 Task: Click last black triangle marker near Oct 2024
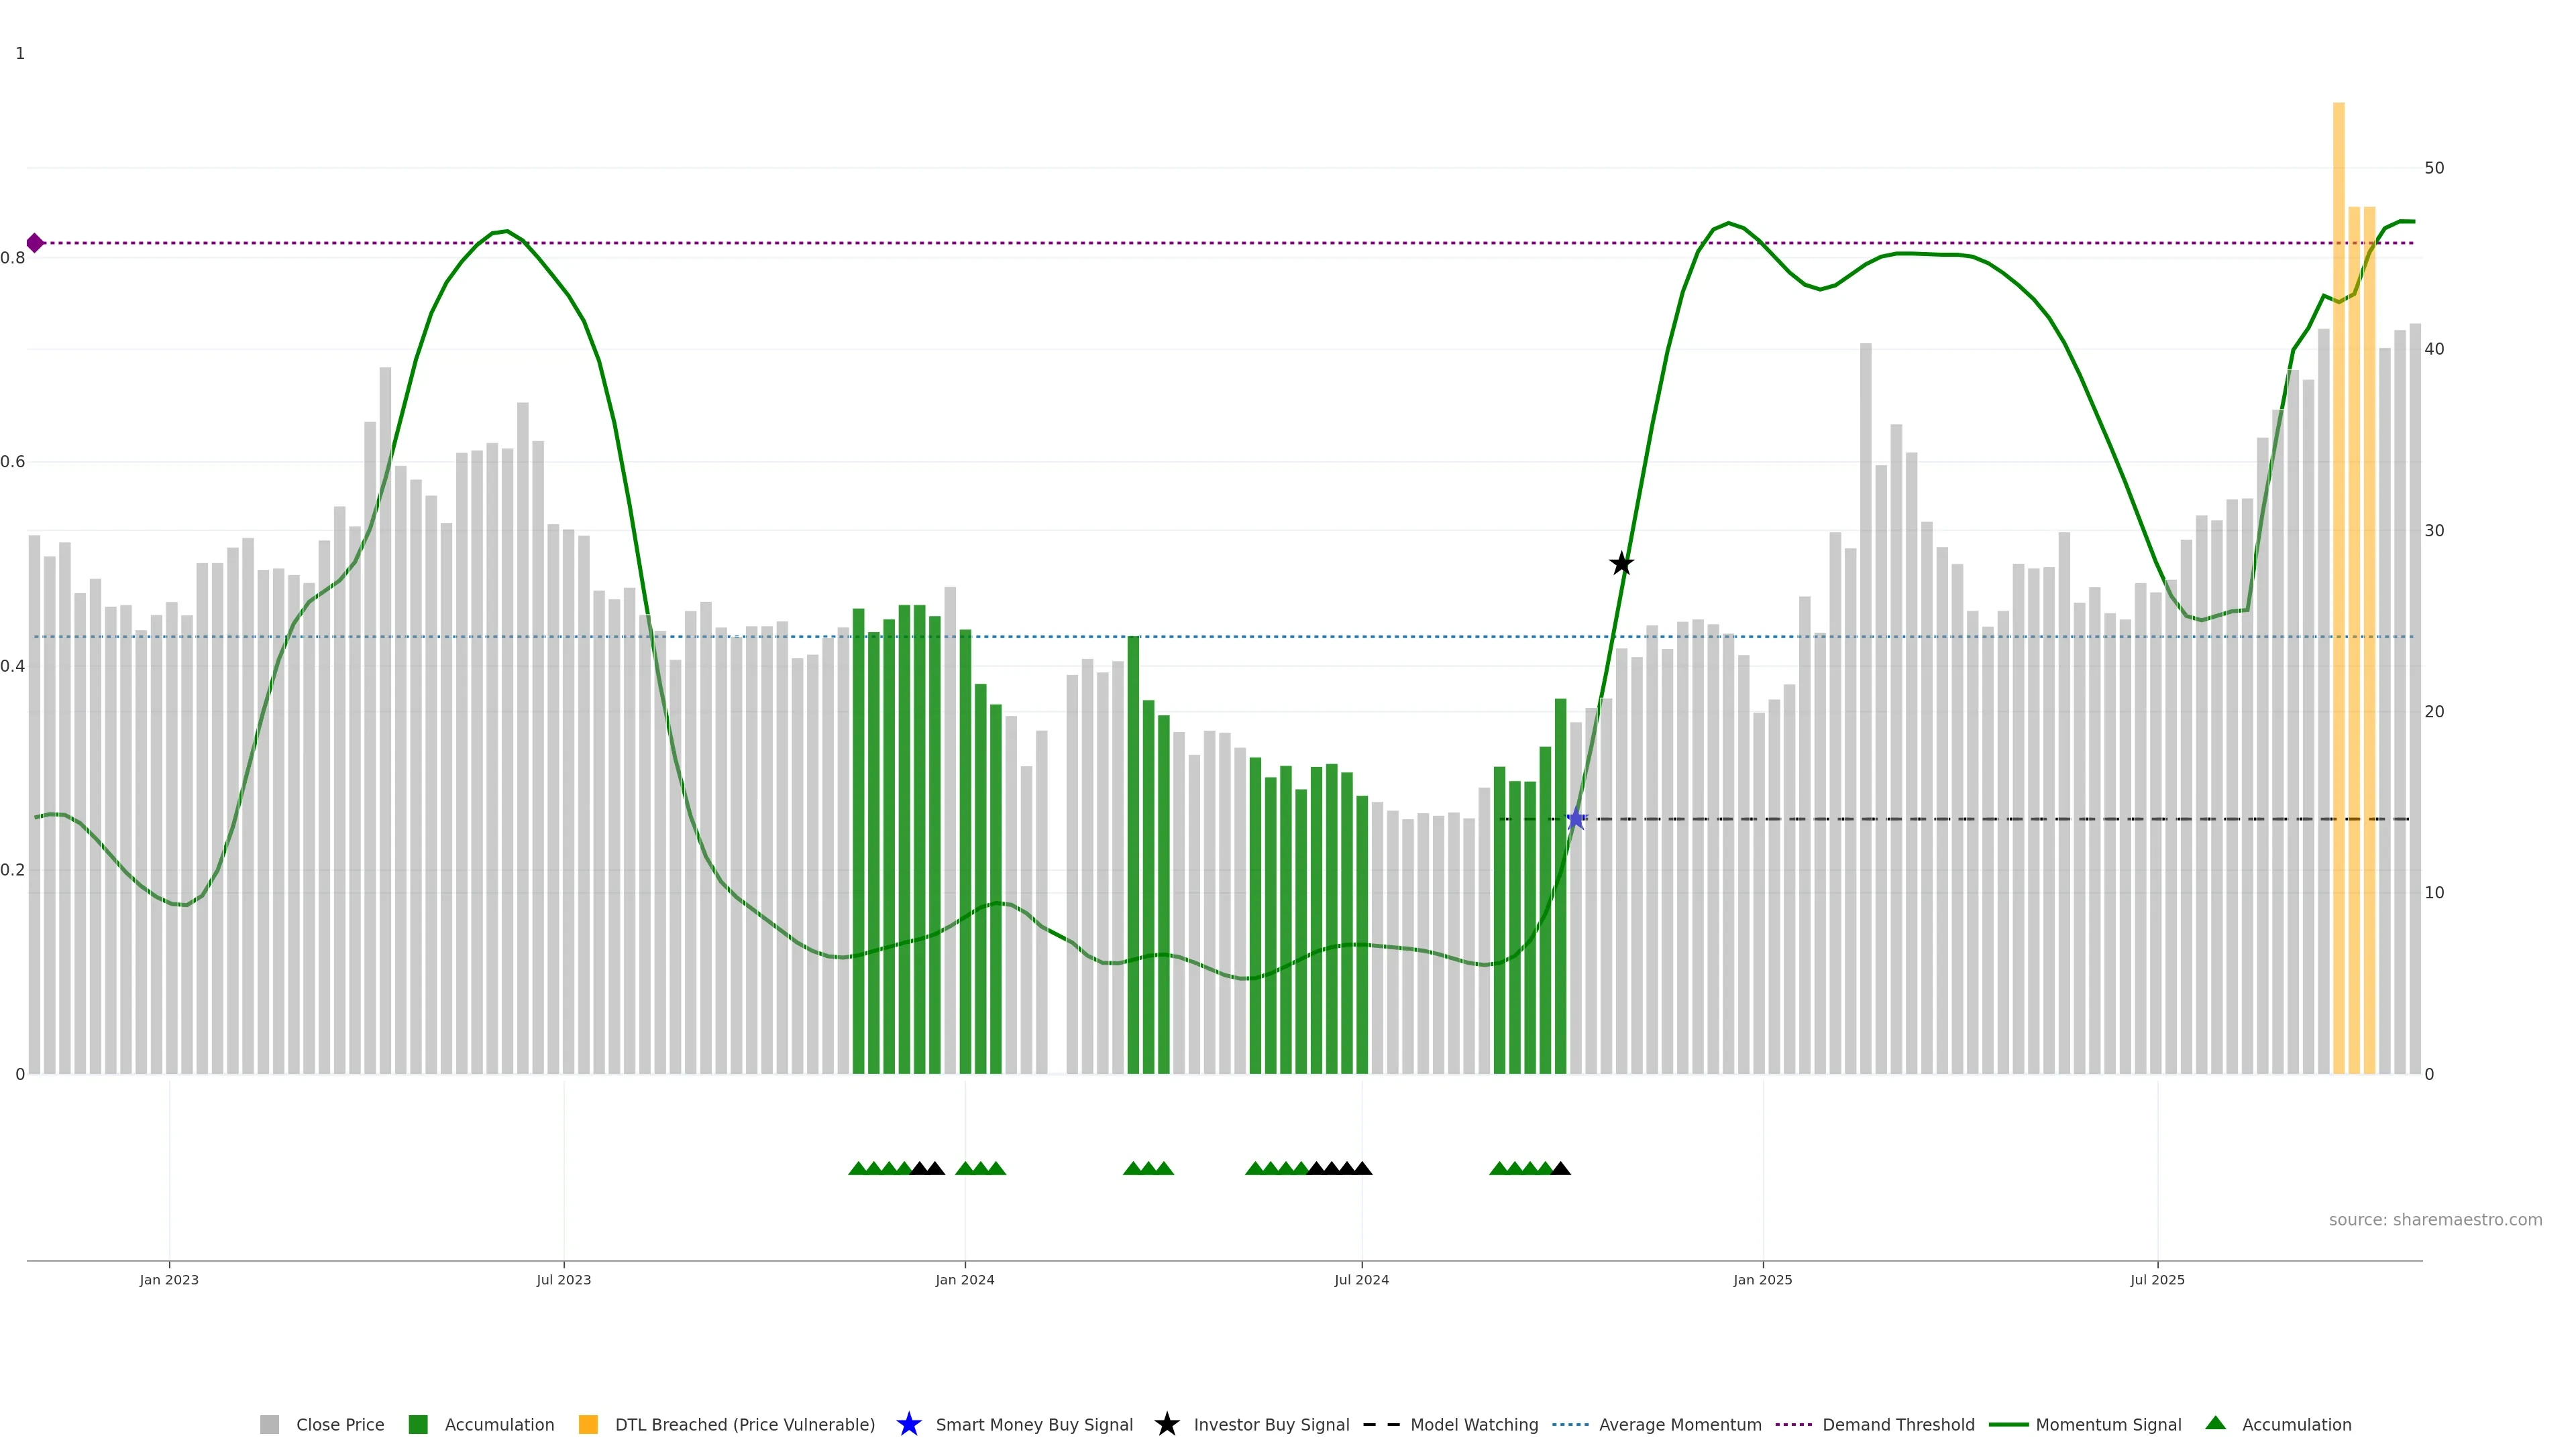pyautogui.click(x=1560, y=1168)
